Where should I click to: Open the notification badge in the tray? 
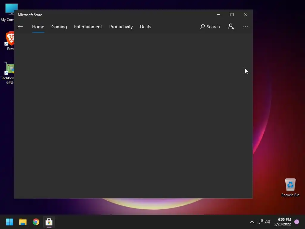coord(297,222)
